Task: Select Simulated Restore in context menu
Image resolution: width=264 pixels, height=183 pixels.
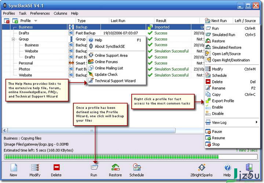Action: (x=232, y=47)
